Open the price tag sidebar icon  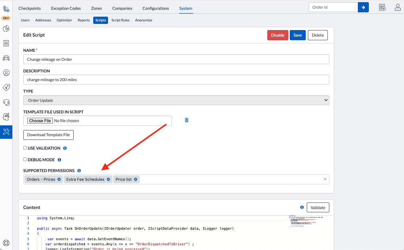pyautogui.click(x=6, y=88)
